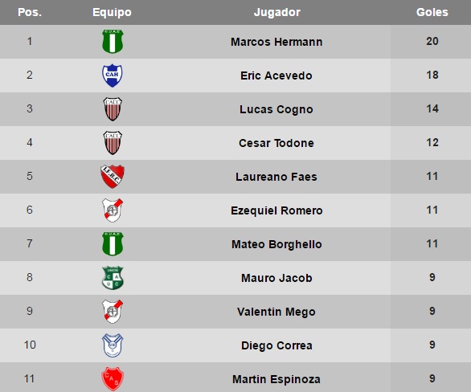Click the green crest beside Marcos Hermann

pos(113,42)
